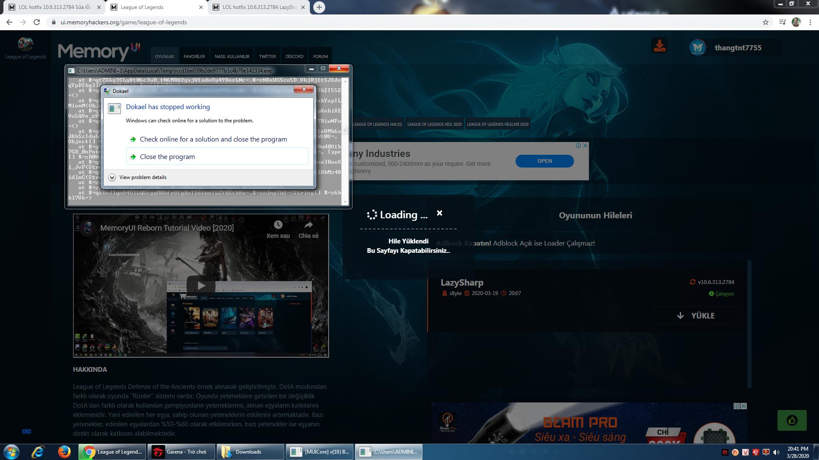
Task: Open the LEAGUE OF LEGENDS HİLE 2020 tag
Action: 434,124
